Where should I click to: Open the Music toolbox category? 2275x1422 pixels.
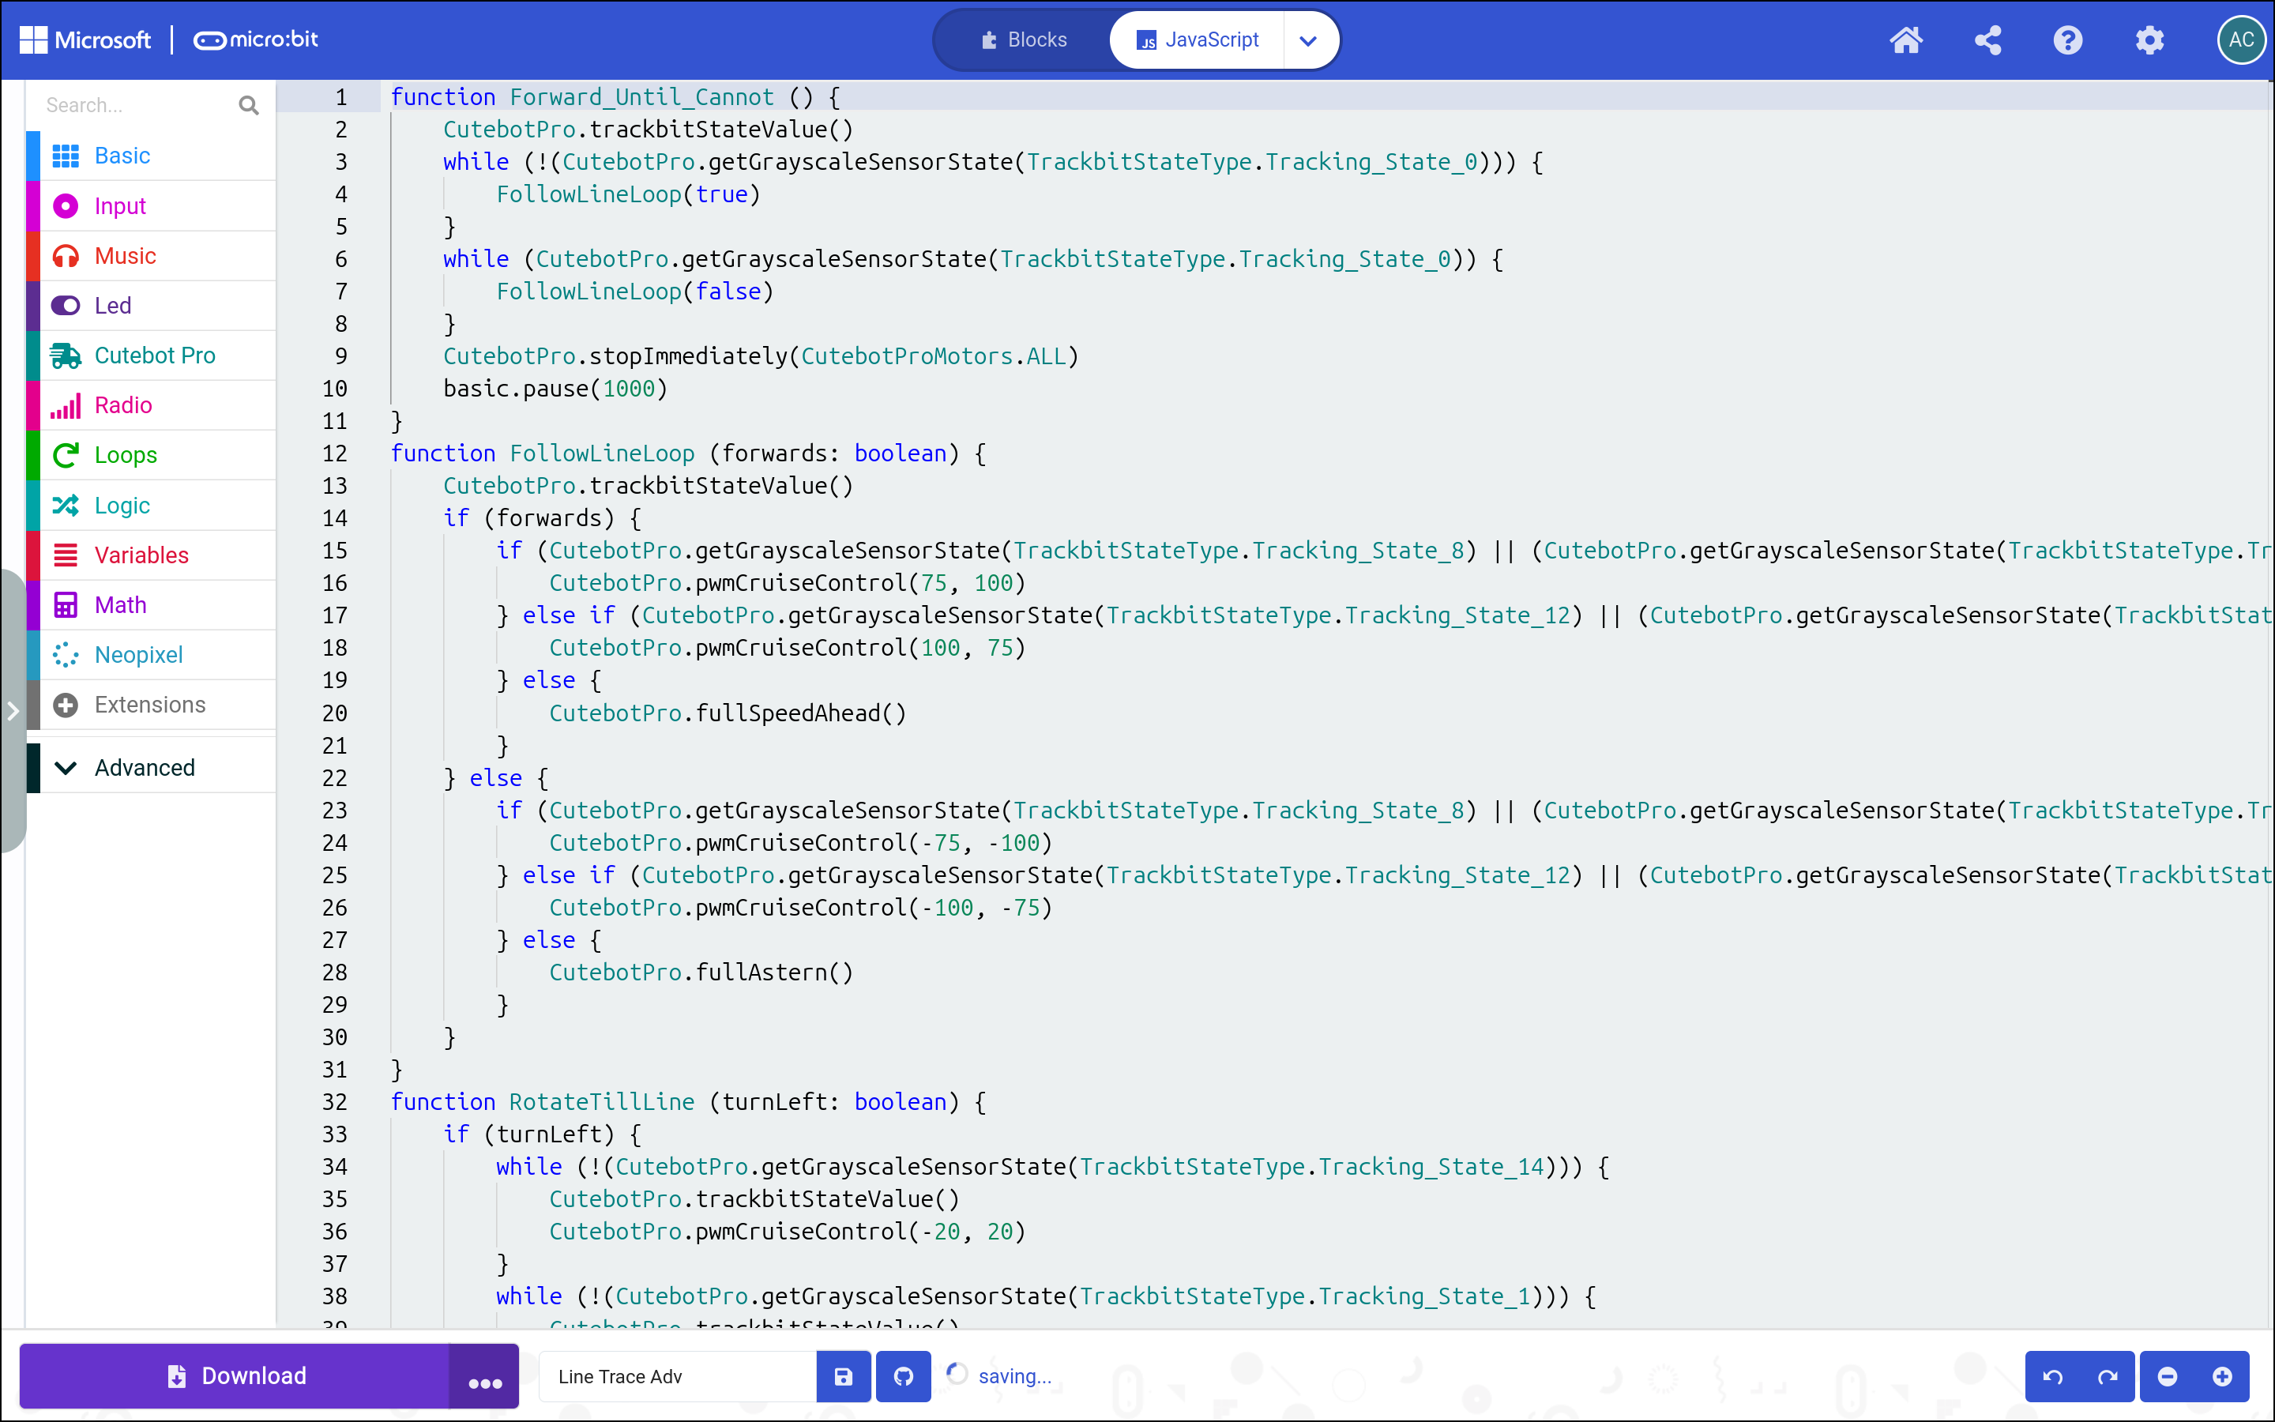coord(150,256)
